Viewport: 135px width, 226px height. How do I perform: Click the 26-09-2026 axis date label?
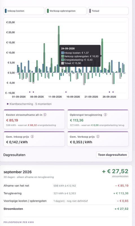coord(109,97)
